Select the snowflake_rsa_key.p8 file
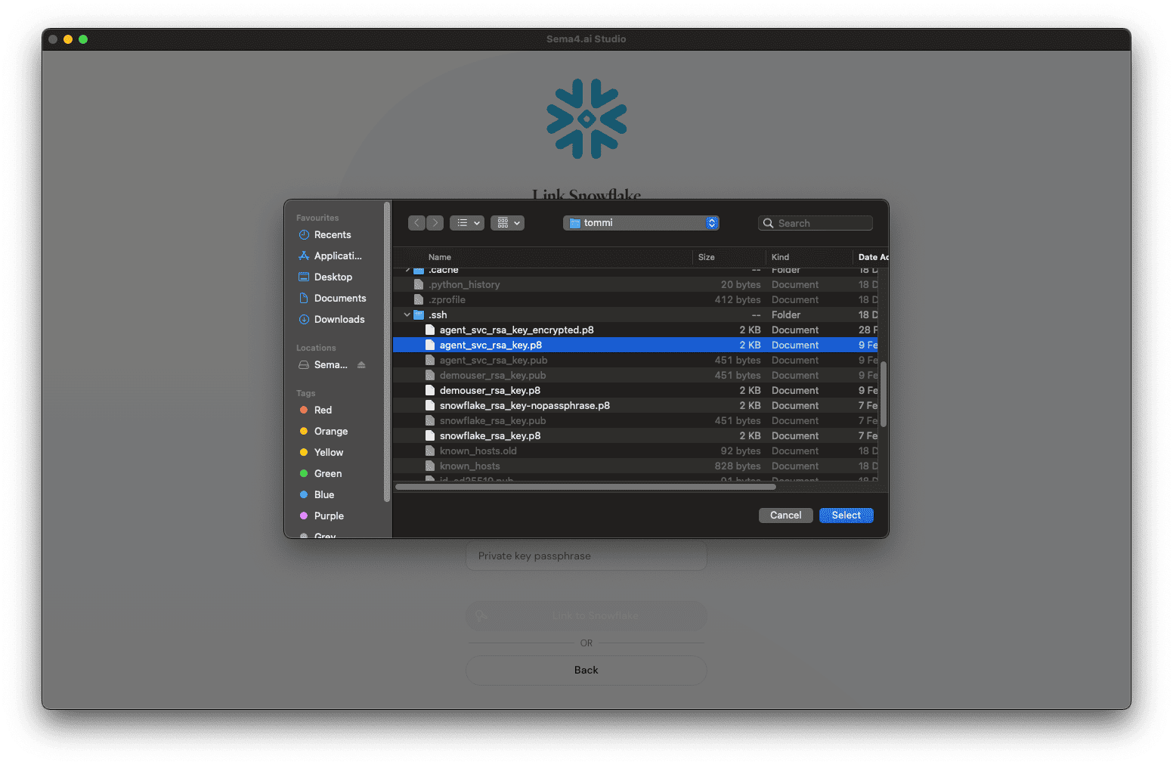 tap(490, 435)
